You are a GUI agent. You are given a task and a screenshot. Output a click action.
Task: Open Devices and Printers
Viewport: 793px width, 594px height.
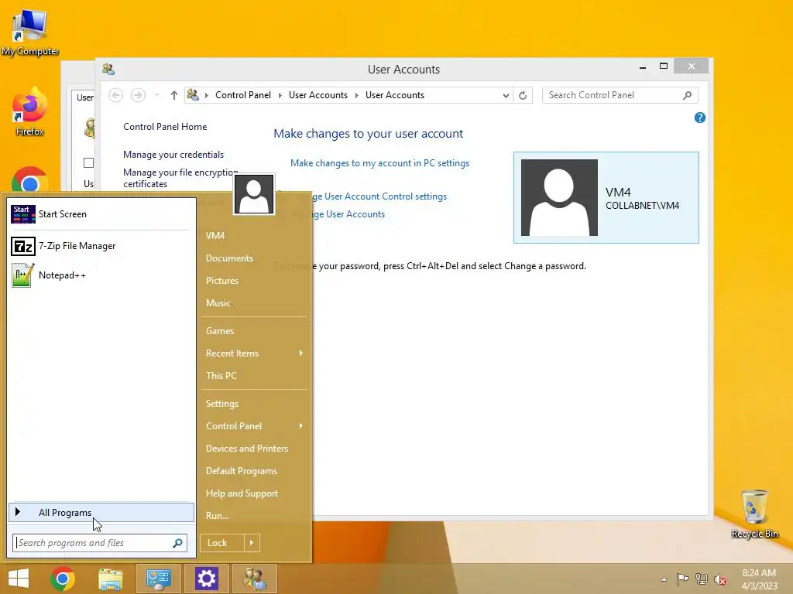(x=247, y=449)
